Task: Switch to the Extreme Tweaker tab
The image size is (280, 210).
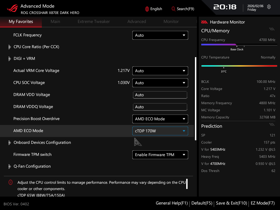Action: coord(94,22)
